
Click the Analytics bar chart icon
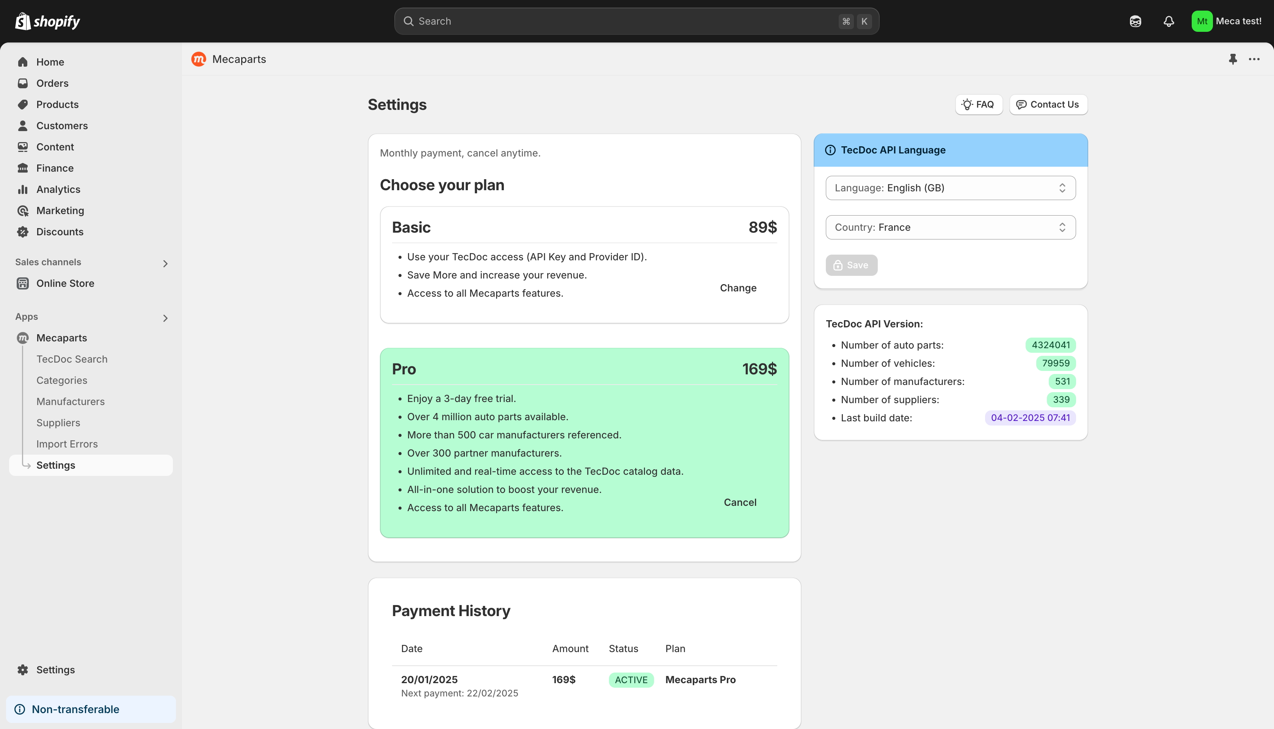22,189
